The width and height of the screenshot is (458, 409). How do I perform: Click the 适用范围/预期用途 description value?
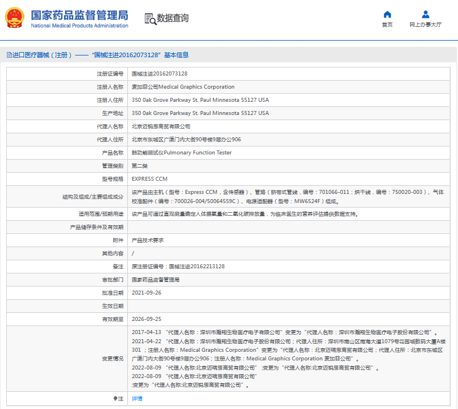coord(245,214)
